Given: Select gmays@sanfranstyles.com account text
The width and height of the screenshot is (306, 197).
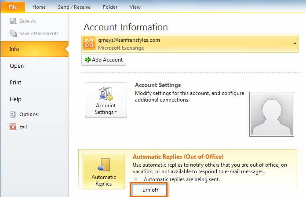Looking at the screenshot, I should point(129,40).
